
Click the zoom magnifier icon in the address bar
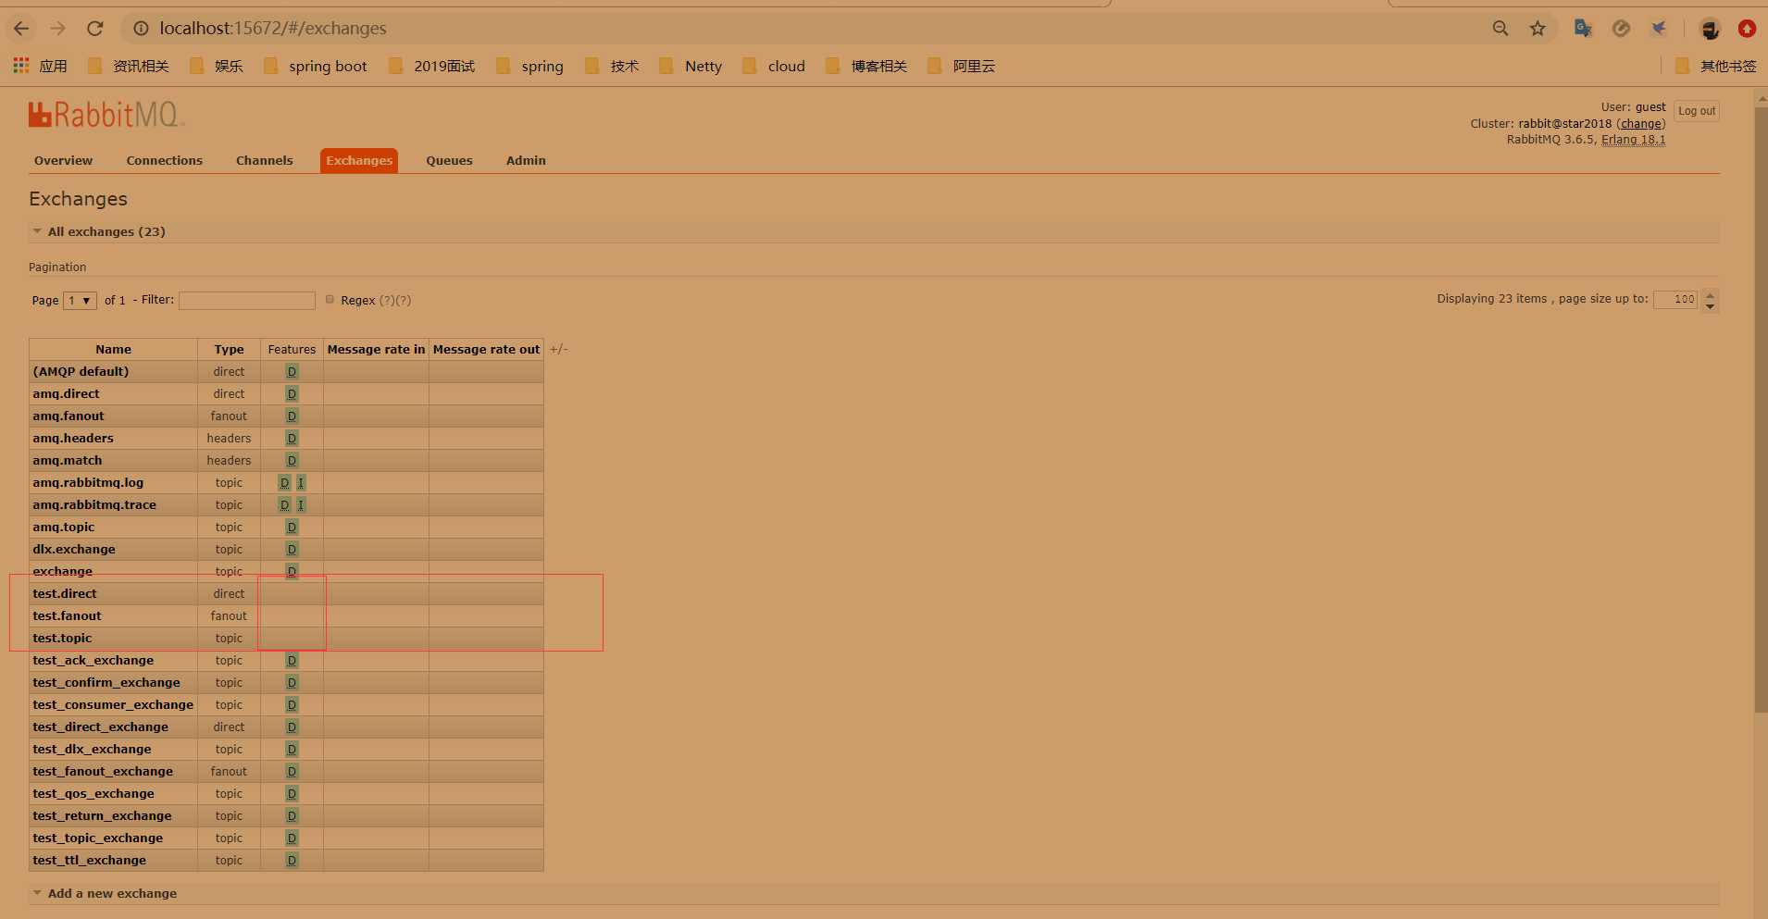click(x=1500, y=29)
